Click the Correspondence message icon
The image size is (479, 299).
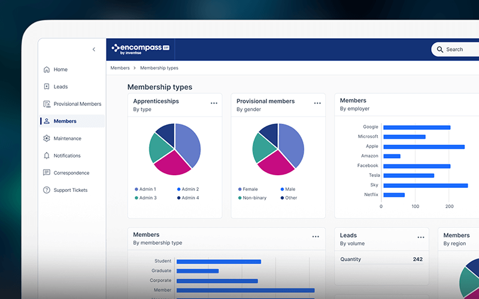point(47,173)
